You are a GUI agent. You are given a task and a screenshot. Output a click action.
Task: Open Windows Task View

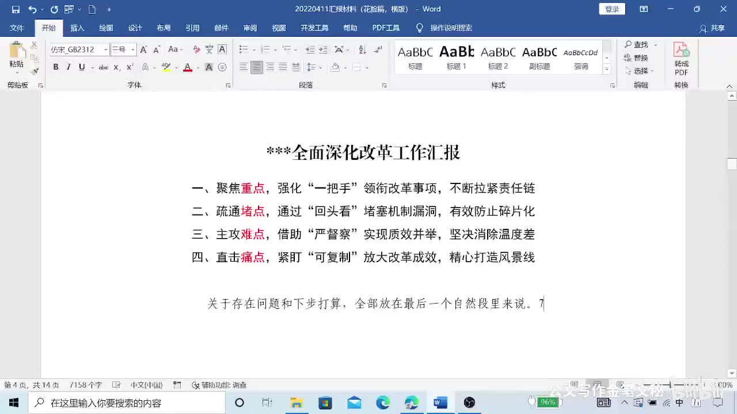click(267, 402)
